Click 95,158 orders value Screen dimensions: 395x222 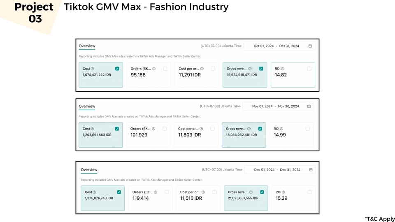138,75
